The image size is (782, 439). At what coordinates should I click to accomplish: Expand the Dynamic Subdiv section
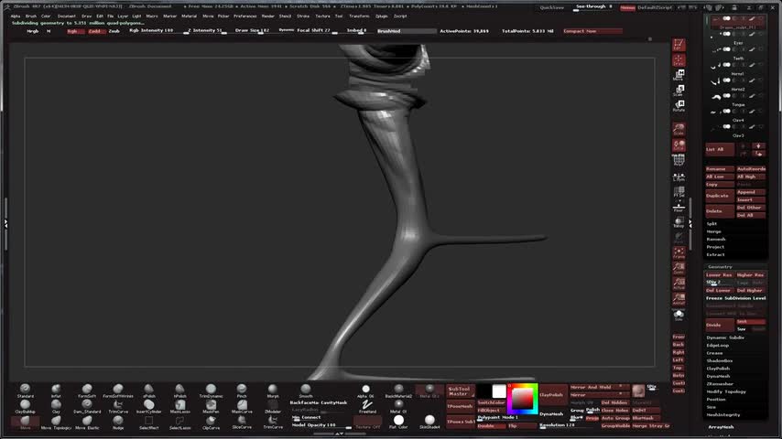click(725, 337)
